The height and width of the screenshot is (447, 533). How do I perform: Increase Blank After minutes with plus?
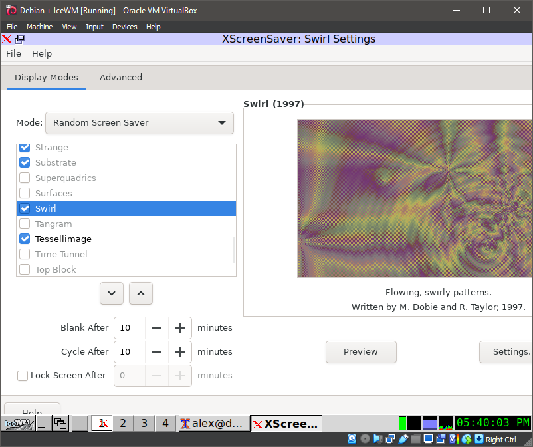click(x=179, y=328)
